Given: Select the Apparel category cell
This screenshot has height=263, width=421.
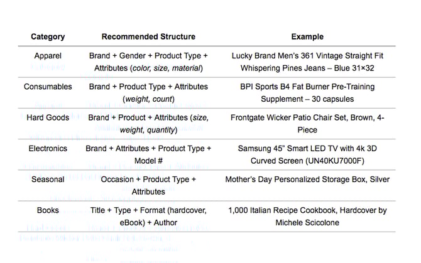Looking at the screenshot, I should (48, 56).
